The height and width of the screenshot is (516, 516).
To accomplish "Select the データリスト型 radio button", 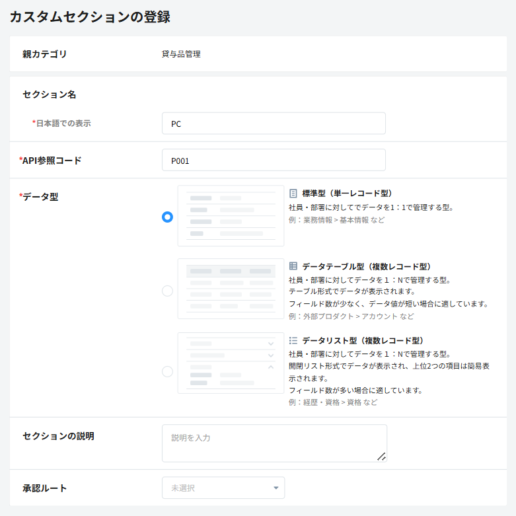I will coord(168,371).
